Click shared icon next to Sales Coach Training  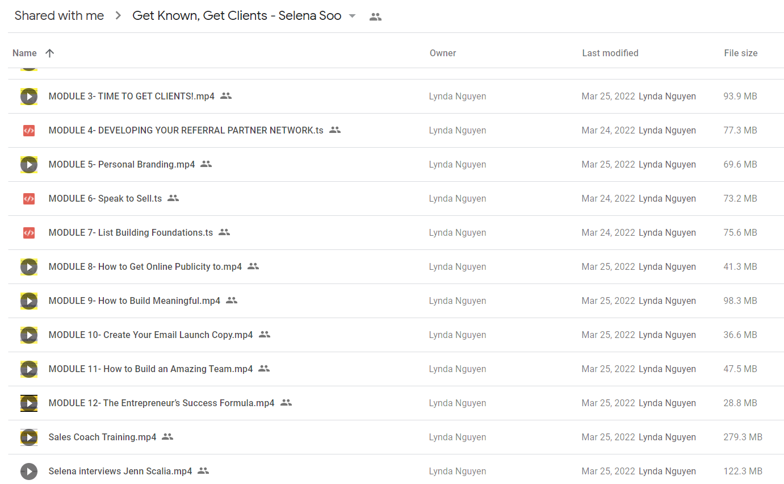[167, 437]
